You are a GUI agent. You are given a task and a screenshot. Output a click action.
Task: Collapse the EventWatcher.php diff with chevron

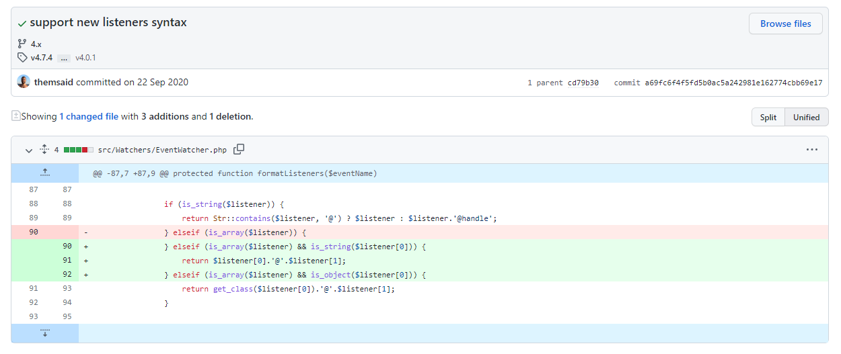pyautogui.click(x=28, y=150)
